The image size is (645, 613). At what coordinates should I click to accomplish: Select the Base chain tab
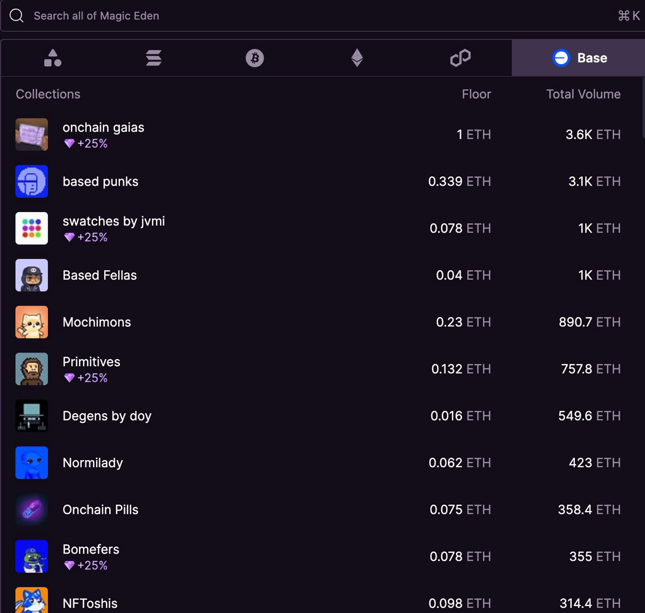[x=579, y=58]
